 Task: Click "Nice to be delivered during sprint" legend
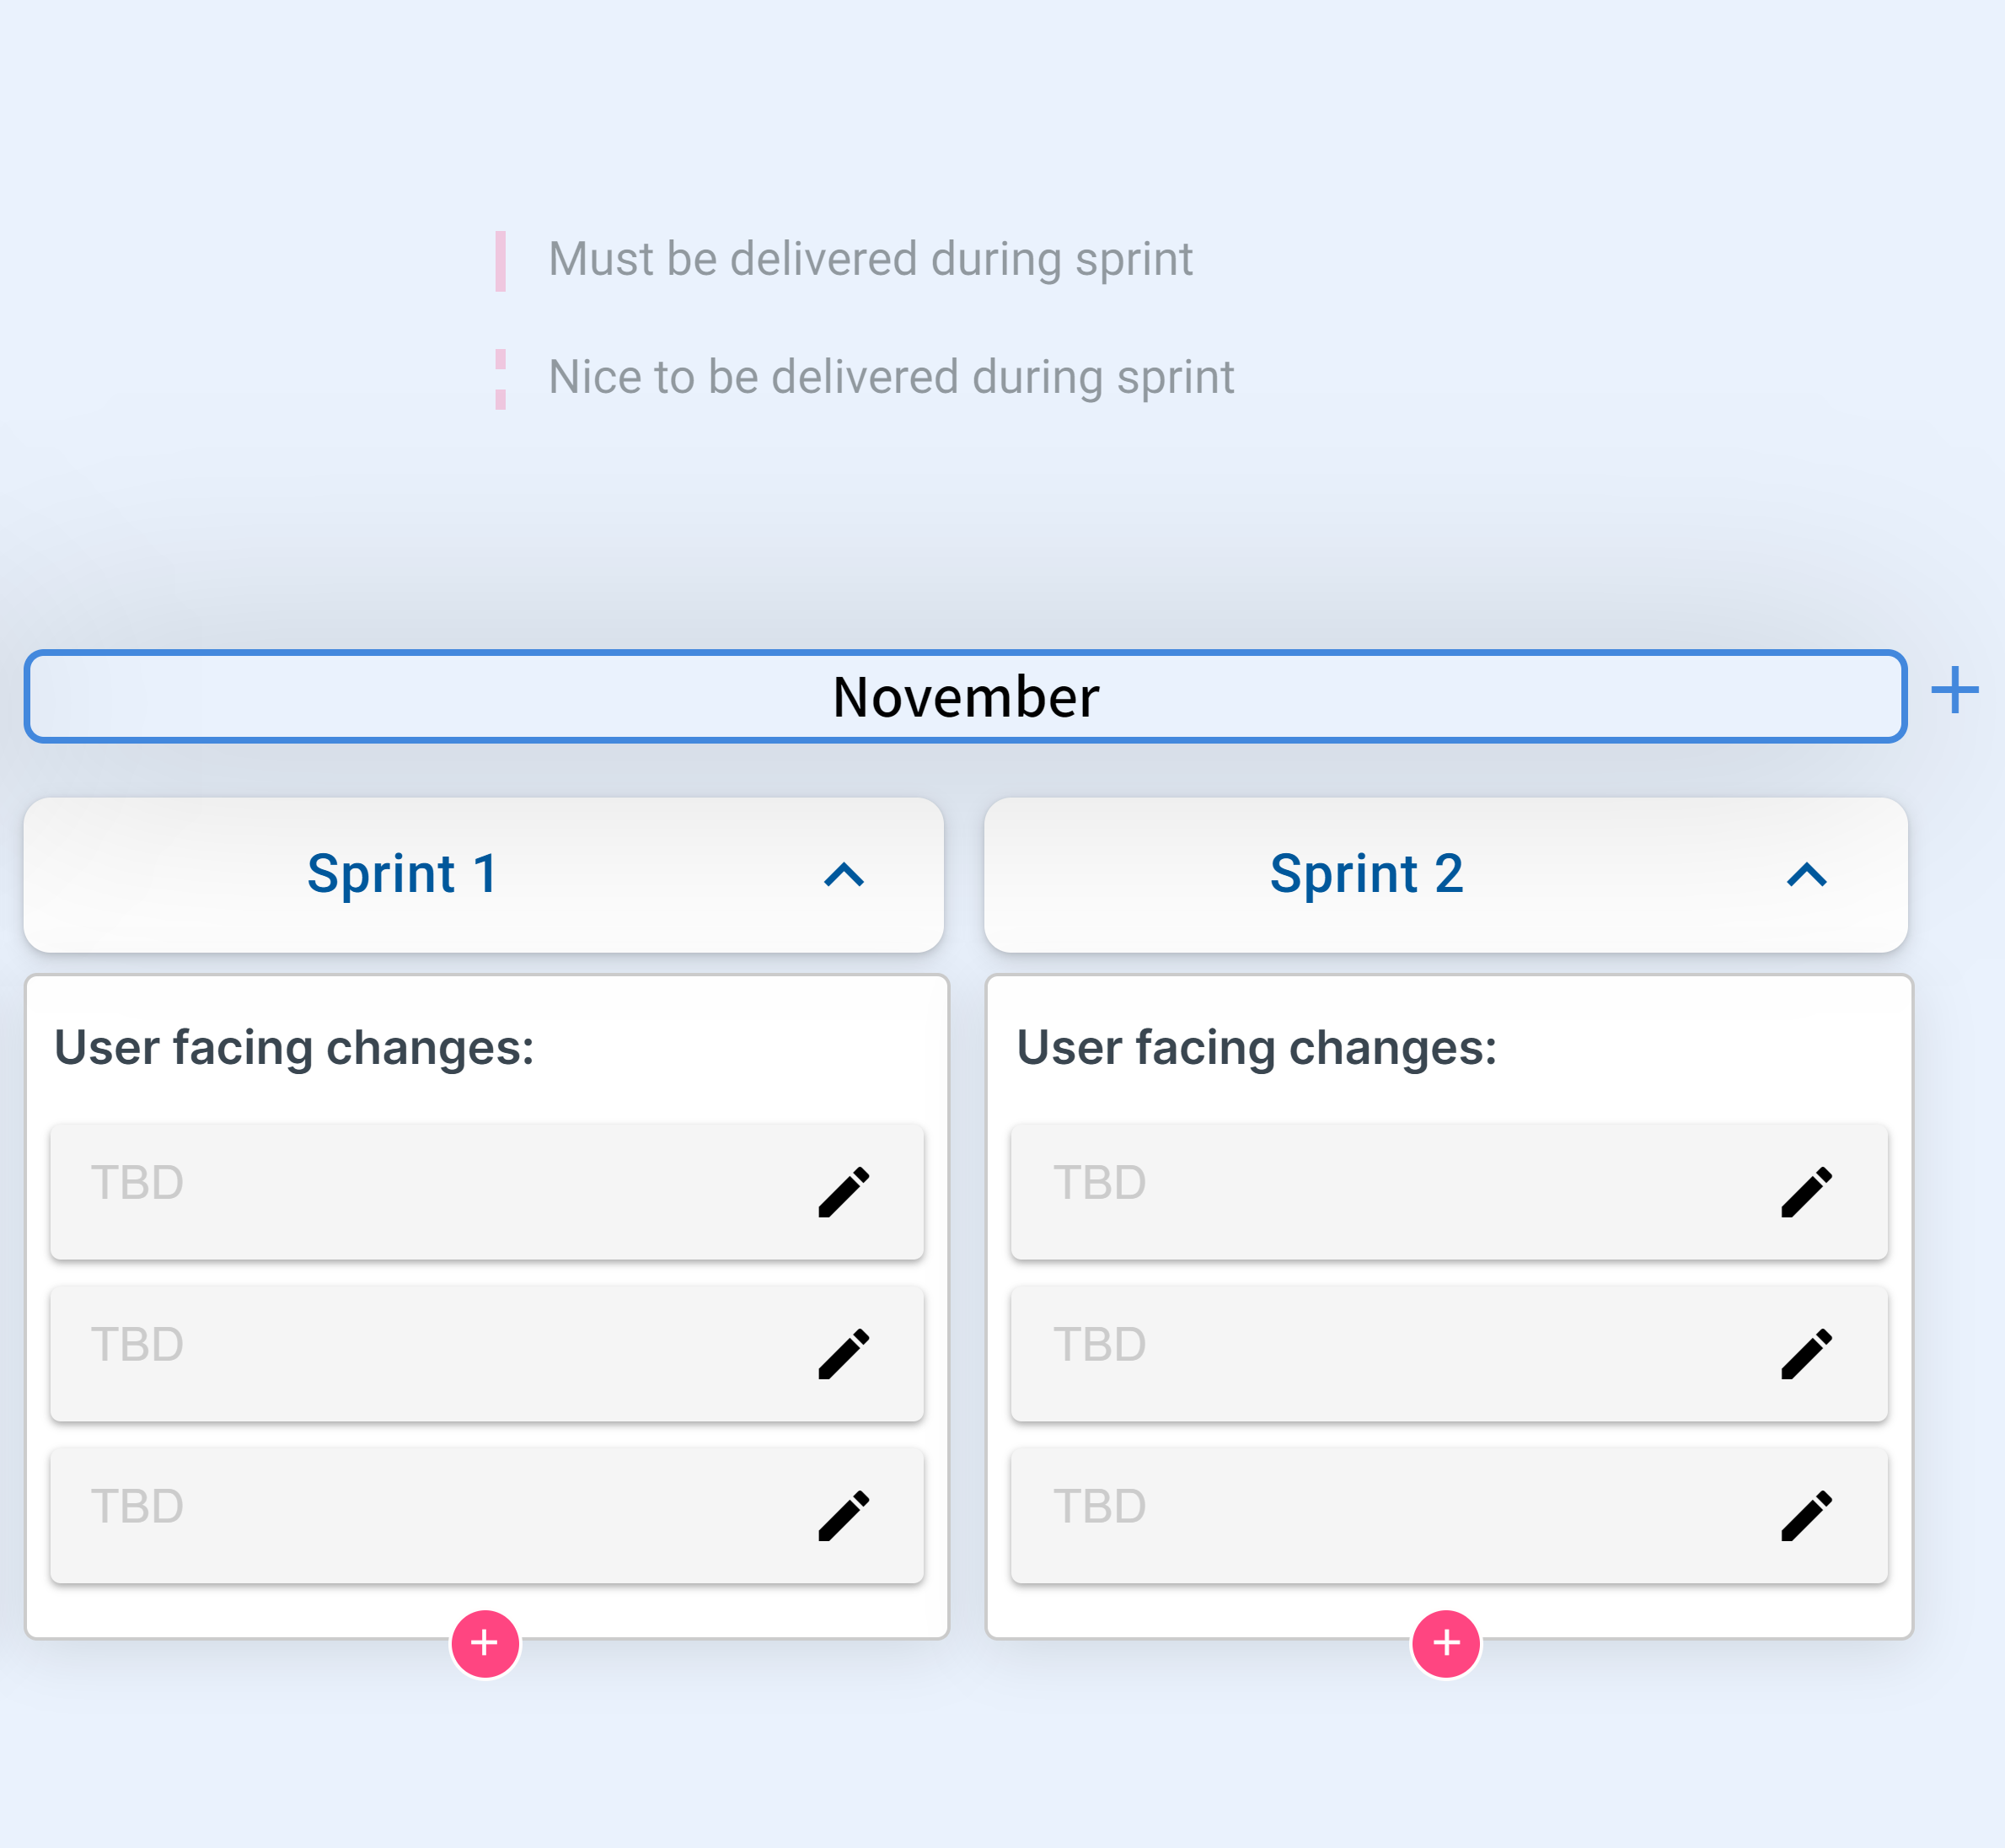coord(892,377)
